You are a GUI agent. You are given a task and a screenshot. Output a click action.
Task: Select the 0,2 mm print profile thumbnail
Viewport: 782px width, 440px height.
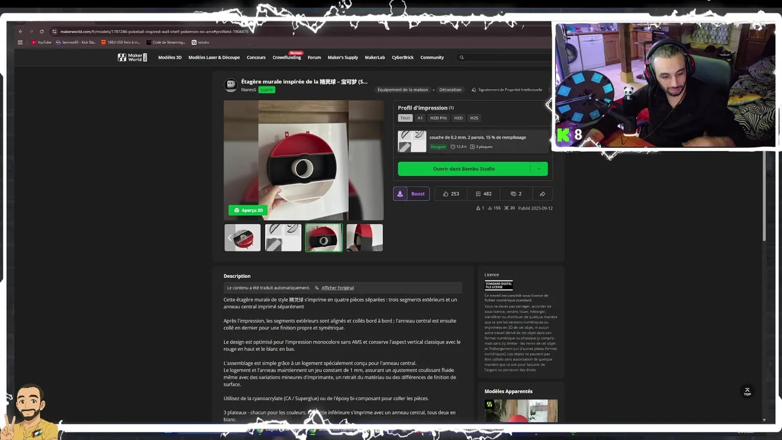[x=412, y=141]
